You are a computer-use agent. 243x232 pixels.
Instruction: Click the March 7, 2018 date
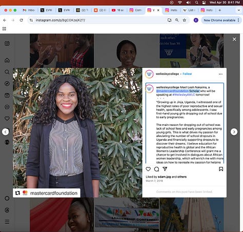point(154,181)
